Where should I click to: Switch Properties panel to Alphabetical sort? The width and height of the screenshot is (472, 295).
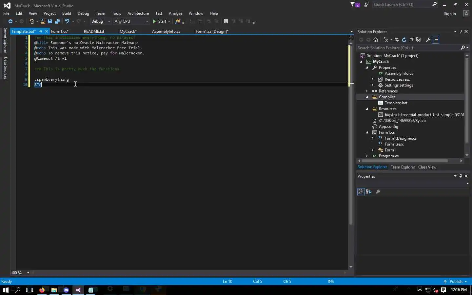(x=368, y=192)
